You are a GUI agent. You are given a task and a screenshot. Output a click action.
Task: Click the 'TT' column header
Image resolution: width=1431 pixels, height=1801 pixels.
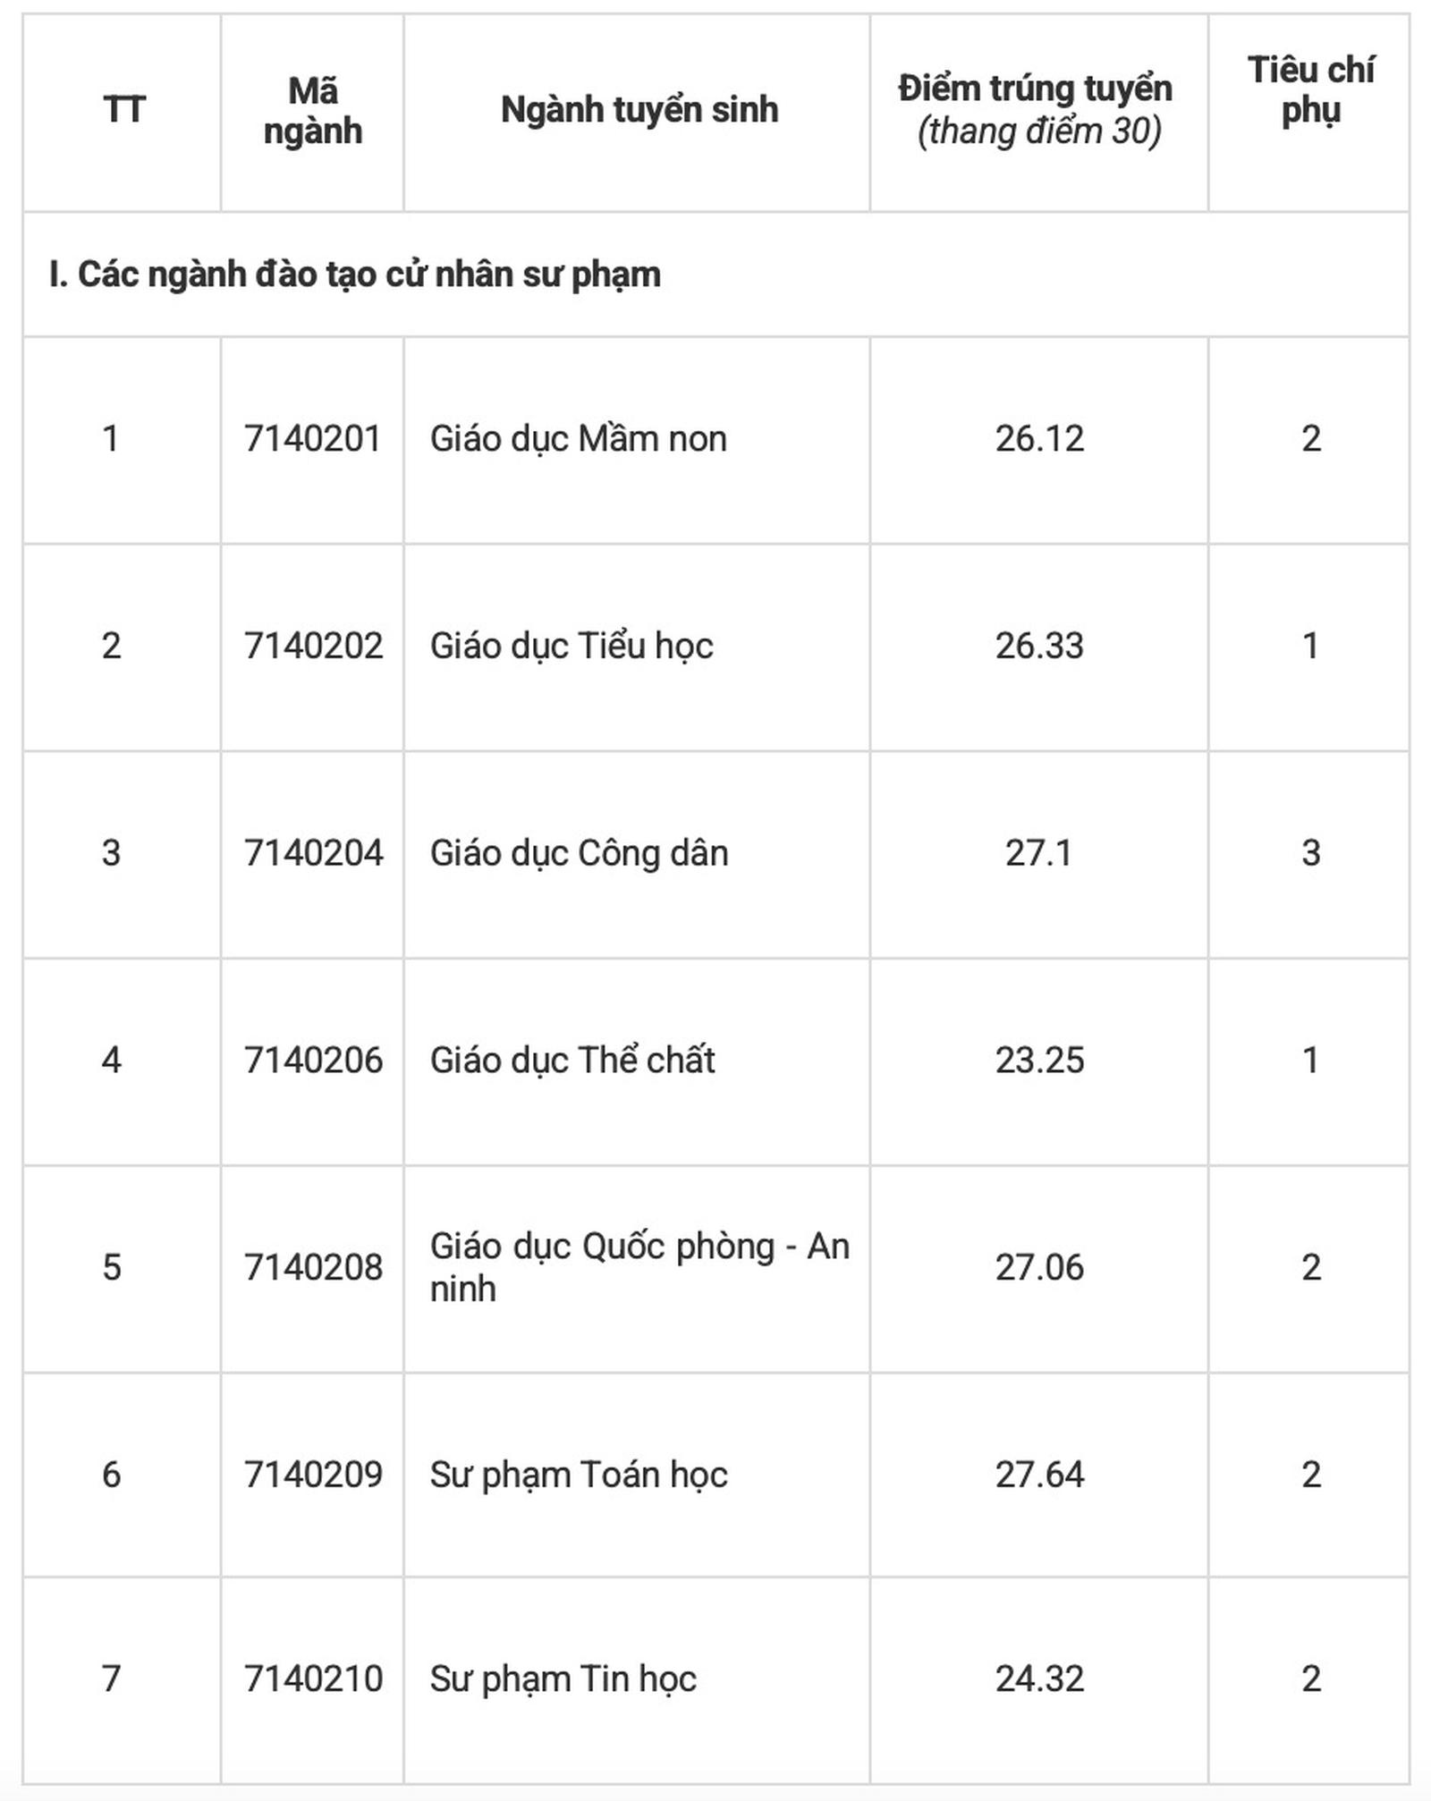coord(123,110)
